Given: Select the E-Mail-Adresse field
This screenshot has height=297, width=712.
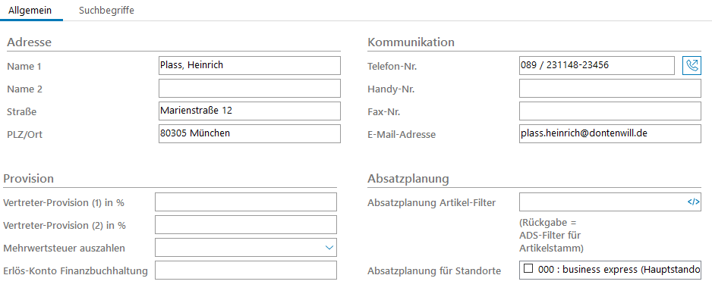Looking at the screenshot, I should click(610, 134).
